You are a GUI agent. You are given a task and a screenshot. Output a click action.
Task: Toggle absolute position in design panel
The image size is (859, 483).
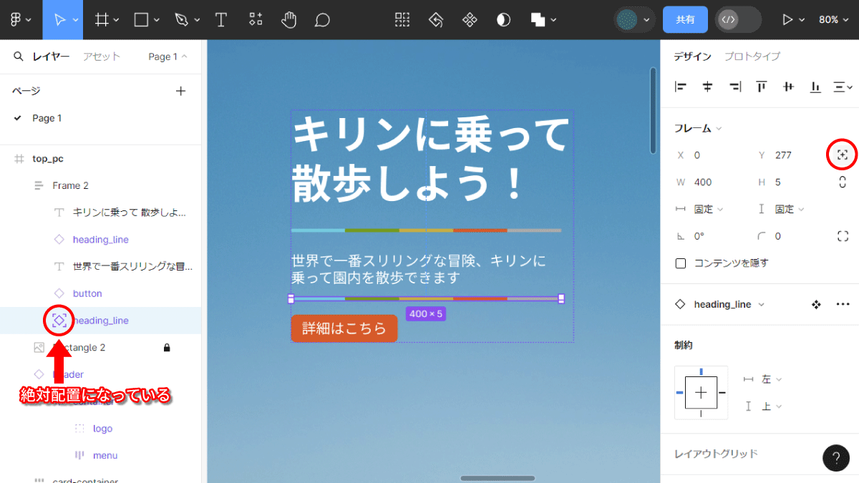[843, 155]
